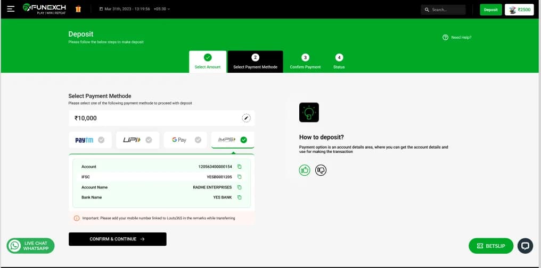The height and width of the screenshot is (268, 541).
Task: Copy the Bank Name value
Action: 240,197
